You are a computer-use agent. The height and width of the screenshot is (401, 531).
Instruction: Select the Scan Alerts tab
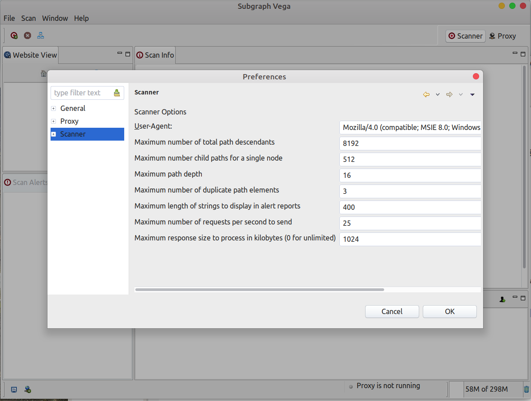click(26, 183)
